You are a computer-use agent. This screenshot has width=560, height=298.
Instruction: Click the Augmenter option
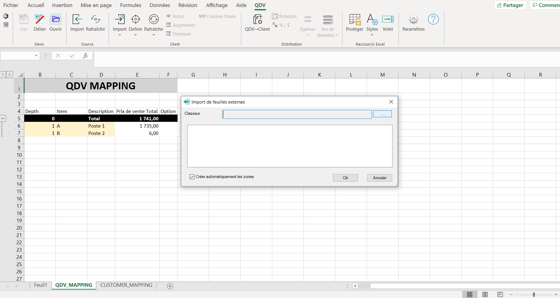pos(181,25)
